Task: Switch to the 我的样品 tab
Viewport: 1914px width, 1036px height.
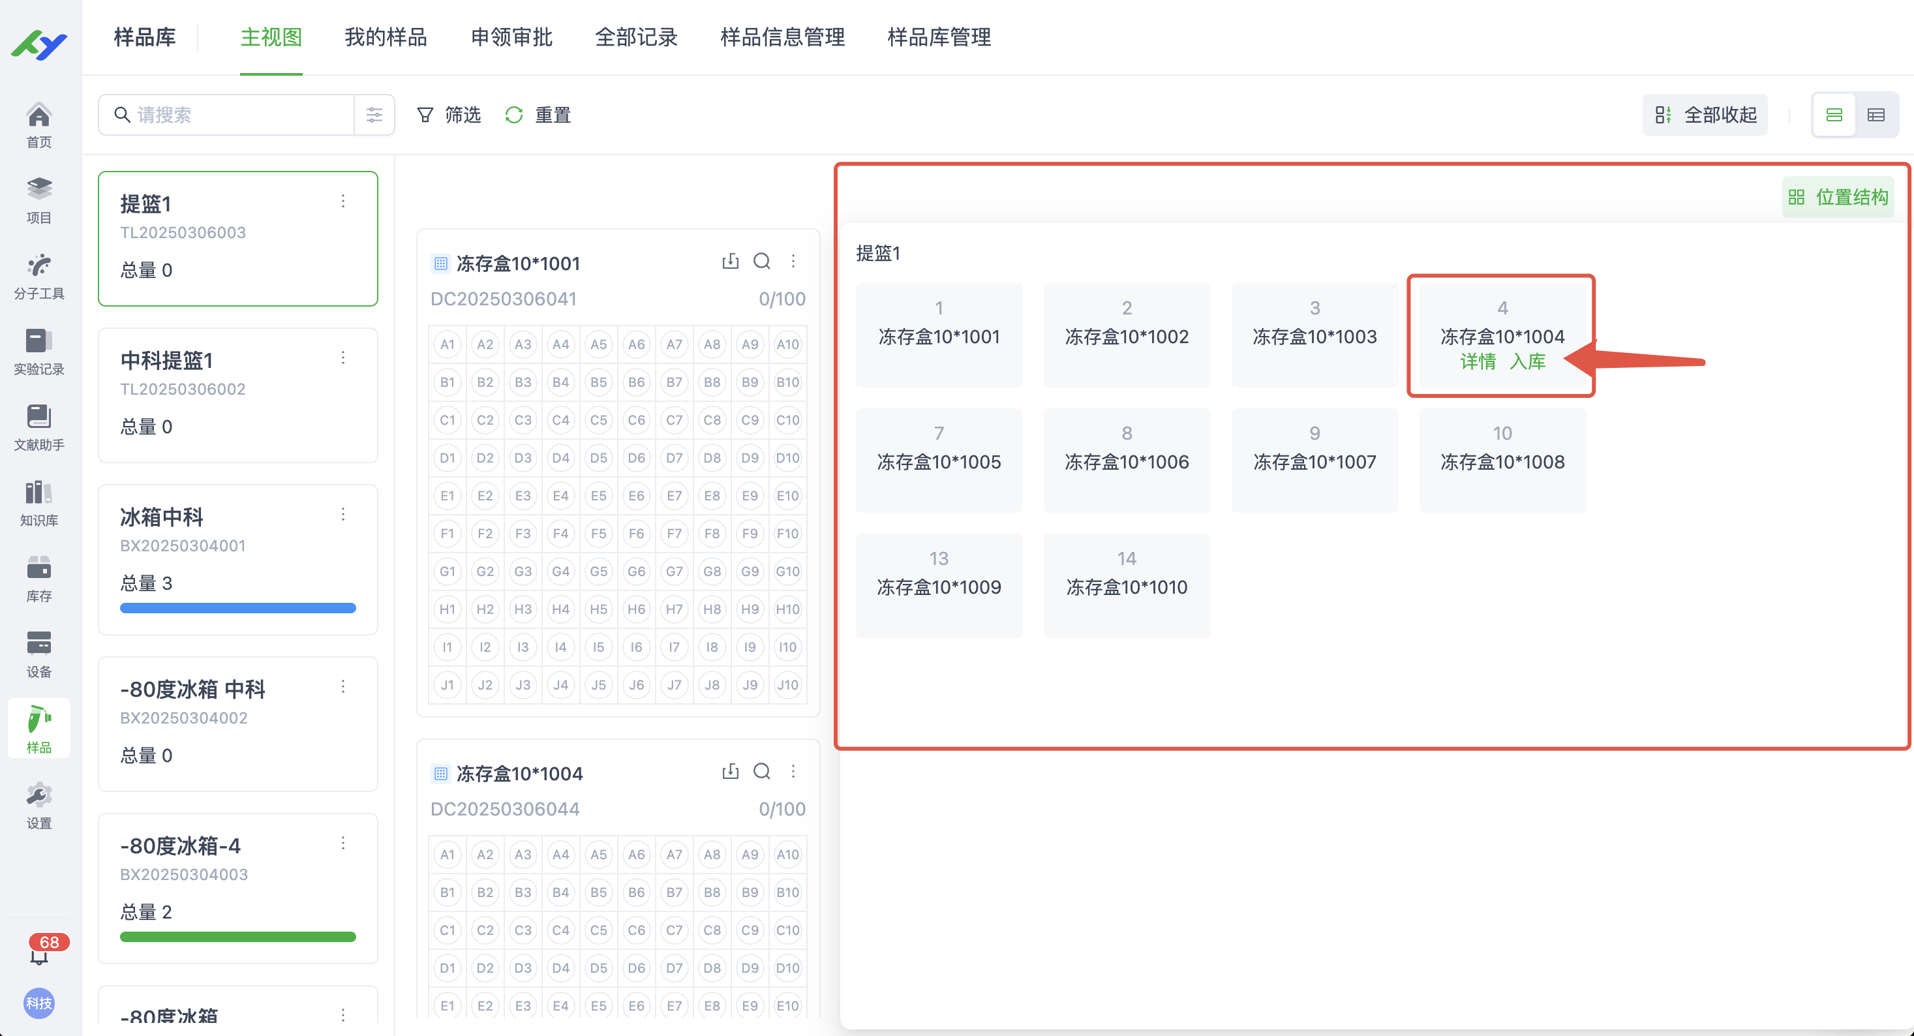Action: [x=385, y=37]
